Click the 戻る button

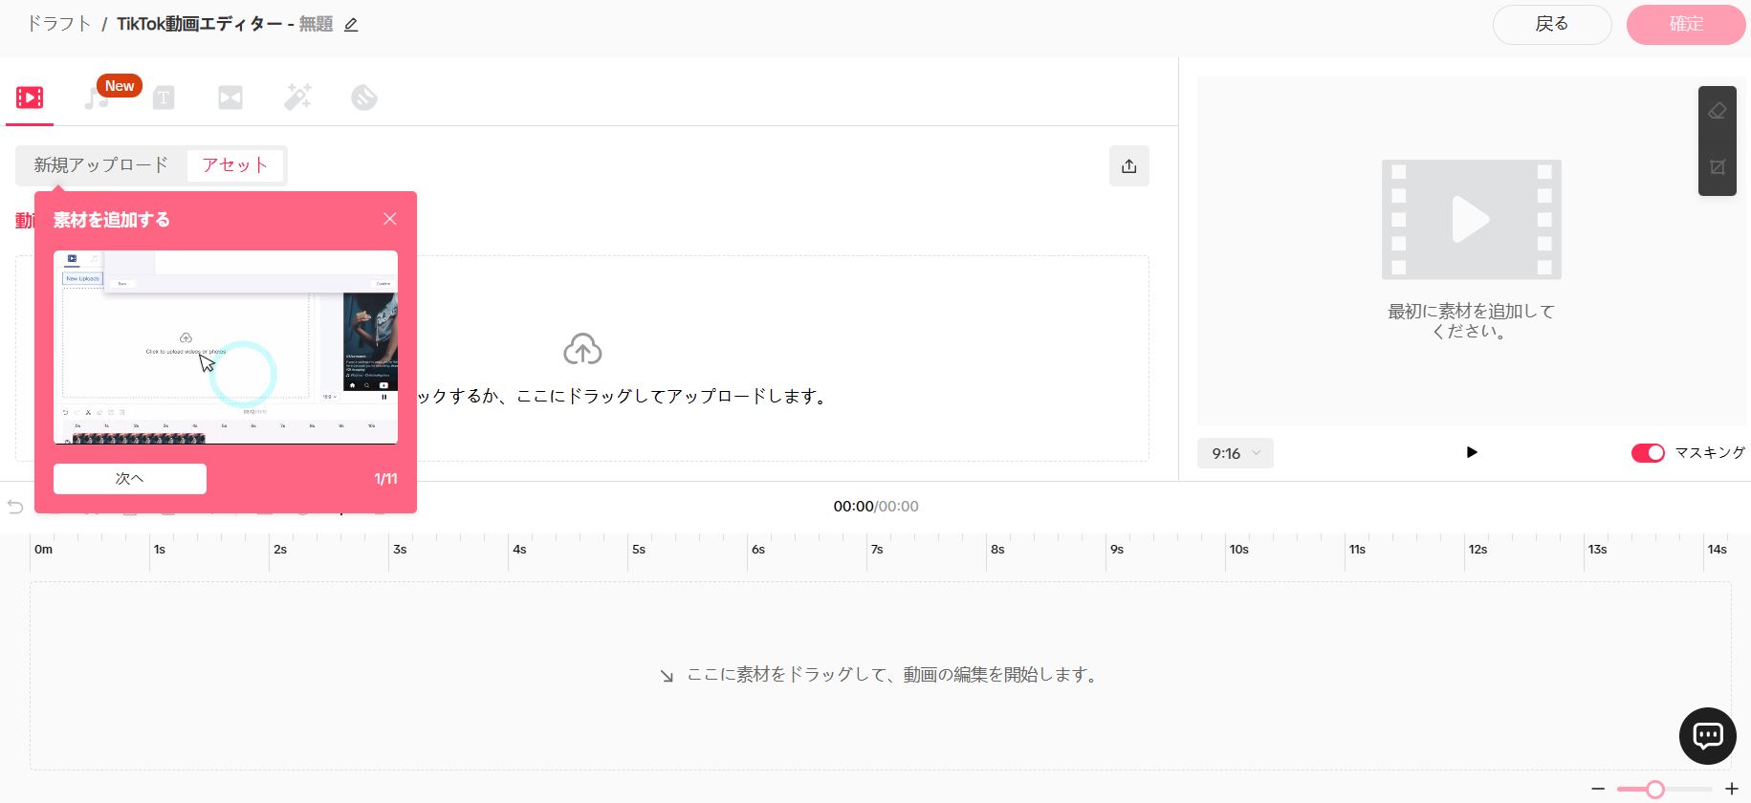pyautogui.click(x=1551, y=25)
